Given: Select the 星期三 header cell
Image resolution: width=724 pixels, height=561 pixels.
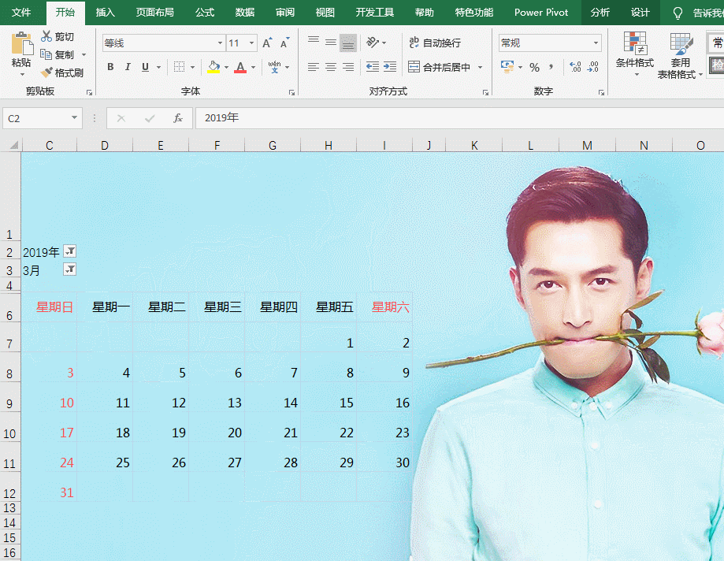Looking at the screenshot, I should click(217, 307).
